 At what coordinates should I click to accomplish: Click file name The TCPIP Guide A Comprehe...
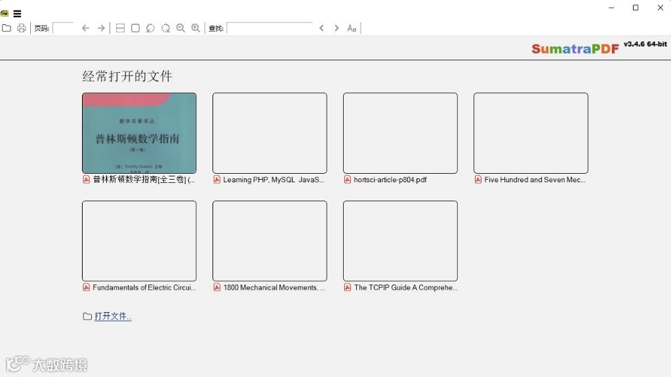[405, 288]
